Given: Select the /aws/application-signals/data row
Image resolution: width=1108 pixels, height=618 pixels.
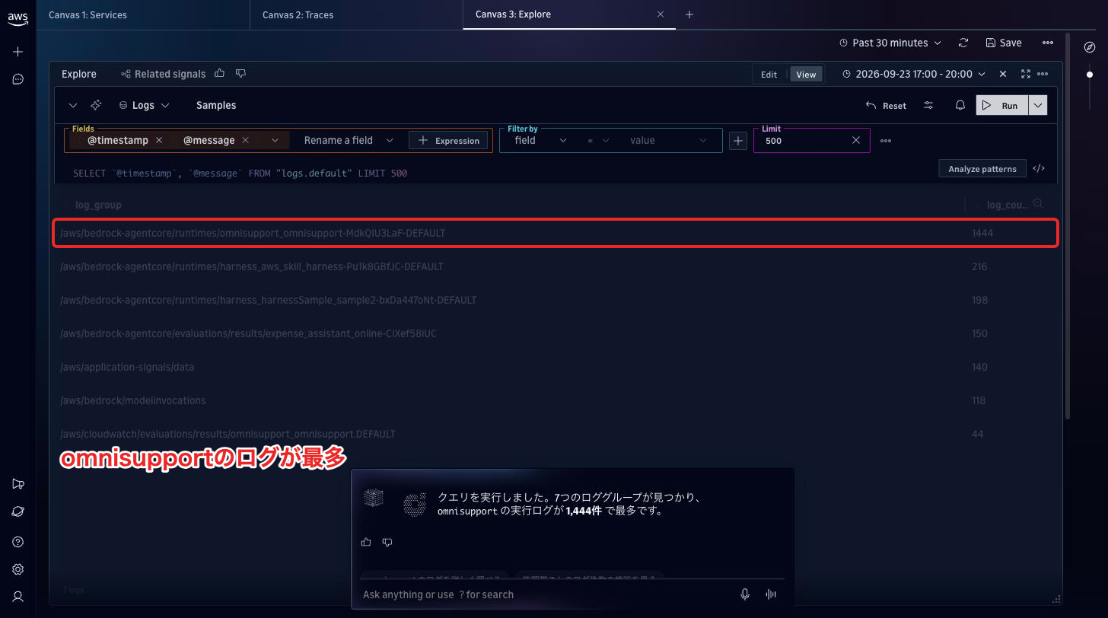Looking at the screenshot, I should 555,367.
